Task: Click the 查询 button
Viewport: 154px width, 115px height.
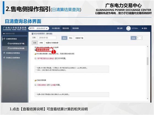Action: 64,38
